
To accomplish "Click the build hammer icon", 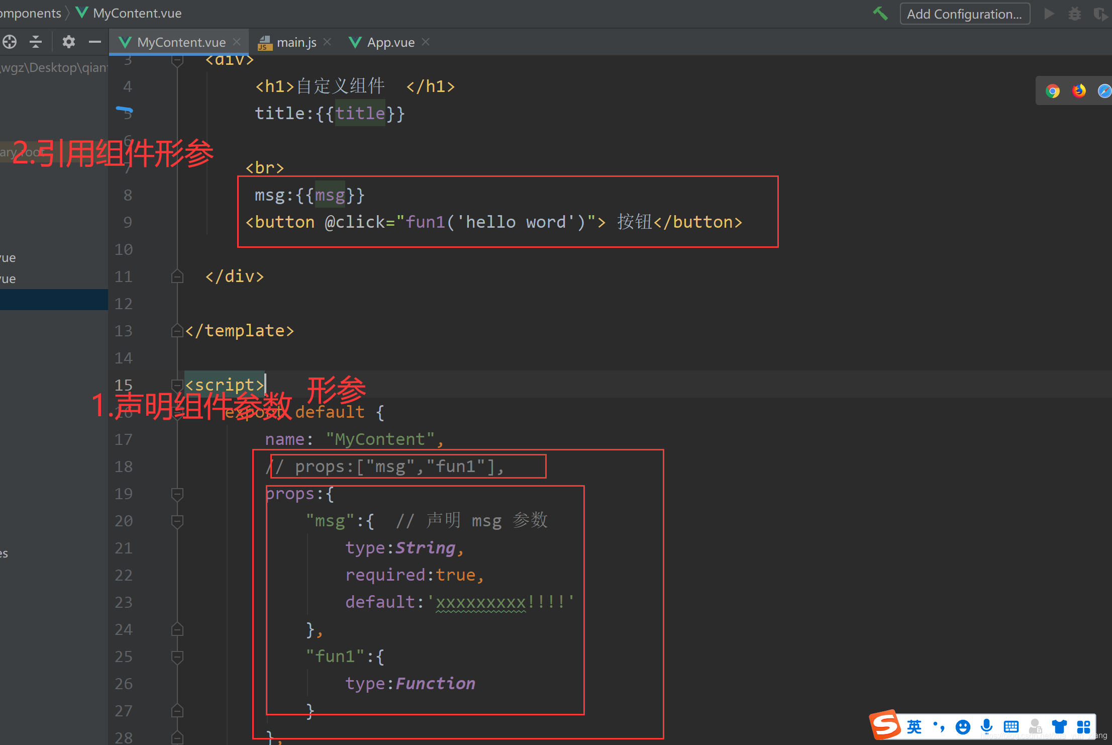I will [x=880, y=14].
